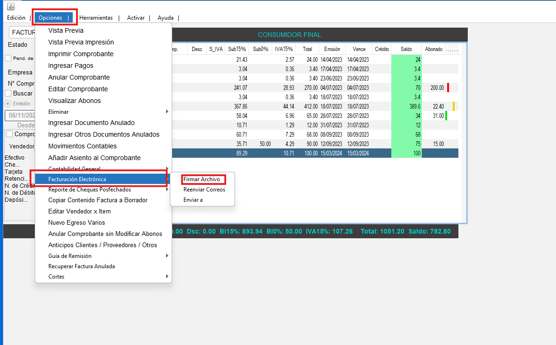This screenshot has height=345, width=556.
Task: Enable the Buscar checkbox
Action: coord(8,93)
